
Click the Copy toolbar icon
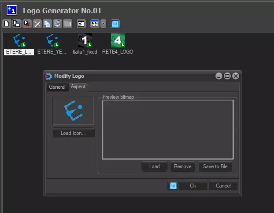[x=47, y=24]
